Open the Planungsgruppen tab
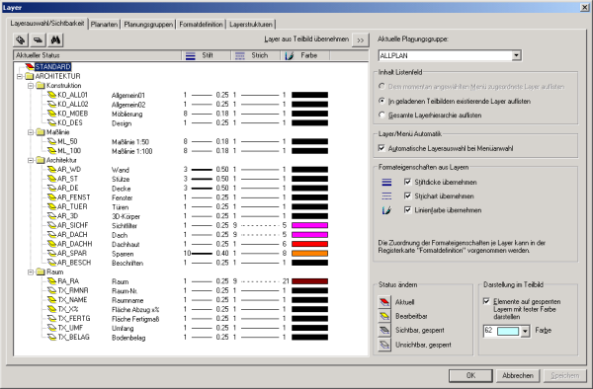 coord(148,25)
